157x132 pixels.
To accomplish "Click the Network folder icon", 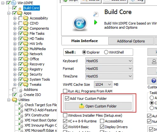I will [26, 54].
